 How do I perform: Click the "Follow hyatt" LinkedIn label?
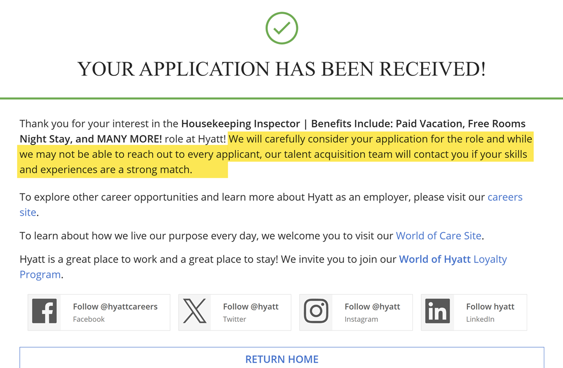tap(490, 306)
